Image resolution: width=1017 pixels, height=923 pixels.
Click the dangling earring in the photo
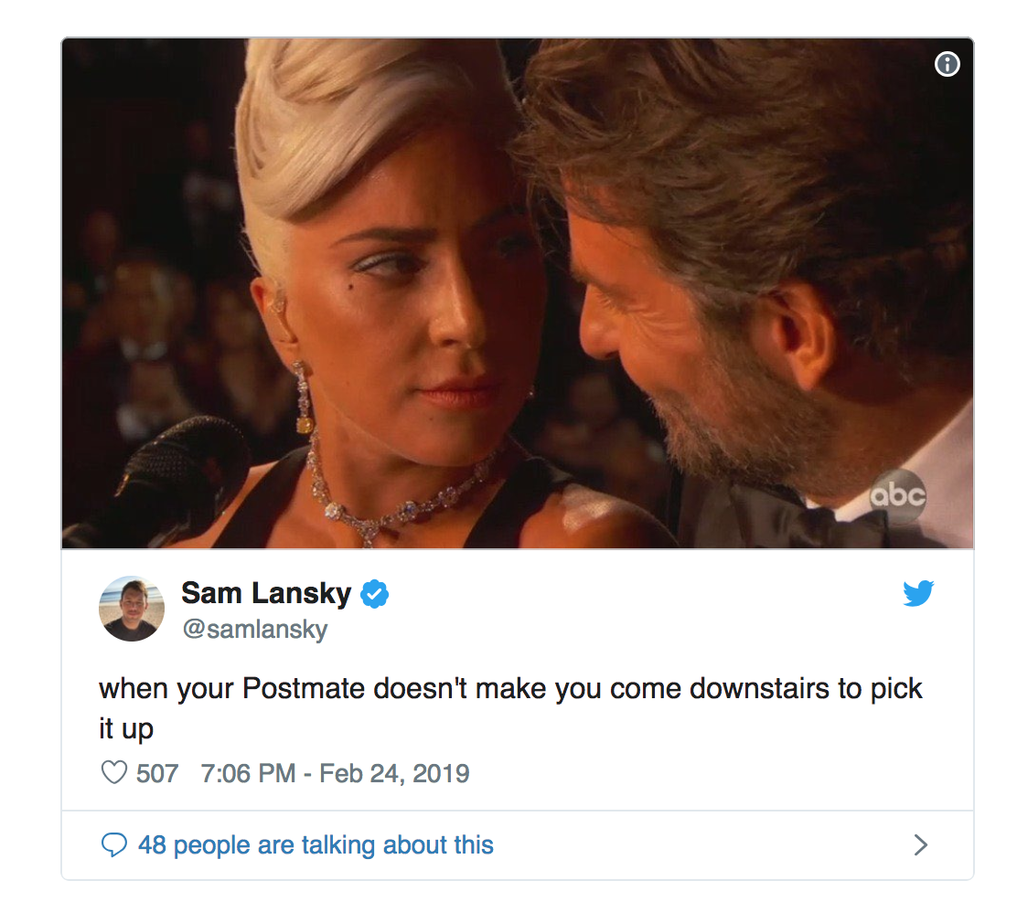[304, 397]
